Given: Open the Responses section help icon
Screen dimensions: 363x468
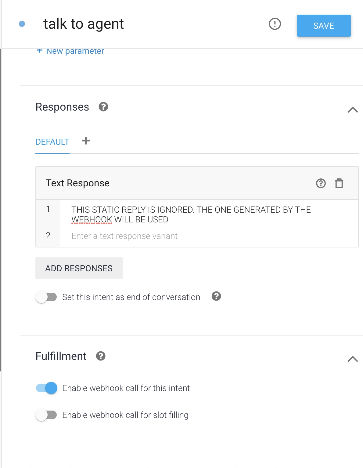Looking at the screenshot, I should [103, 107].
